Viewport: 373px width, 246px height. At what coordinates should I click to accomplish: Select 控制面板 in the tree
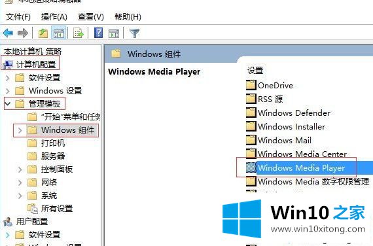click(57, 169)
